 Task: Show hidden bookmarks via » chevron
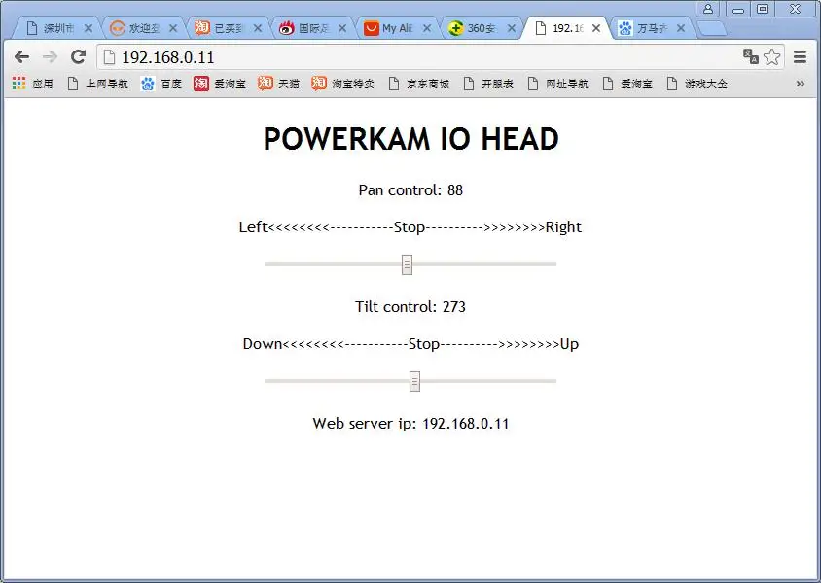(800, 84)
